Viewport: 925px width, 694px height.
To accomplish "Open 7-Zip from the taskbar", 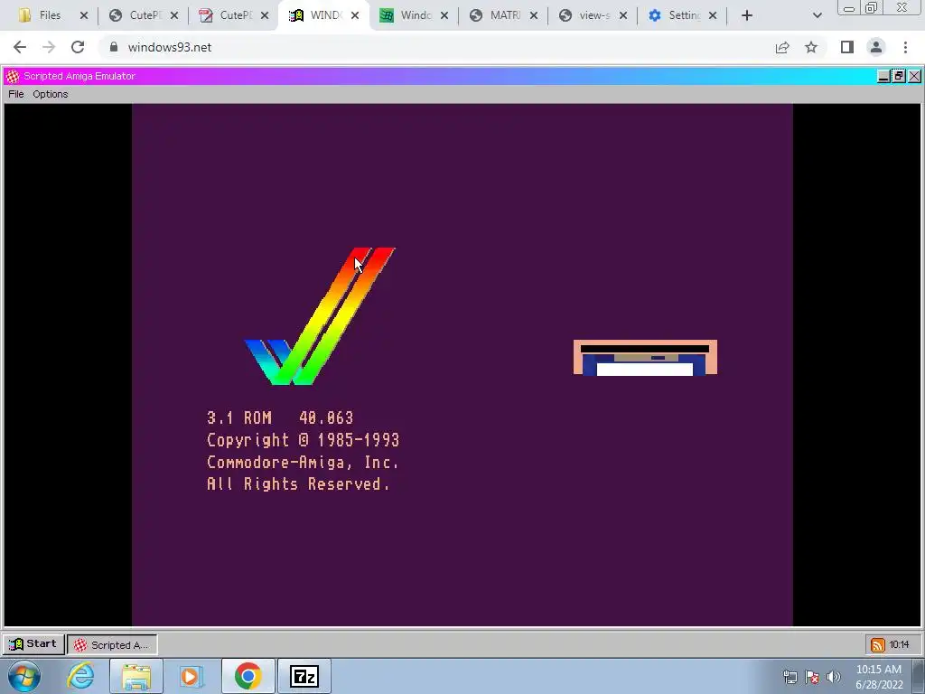I will 304,676.
